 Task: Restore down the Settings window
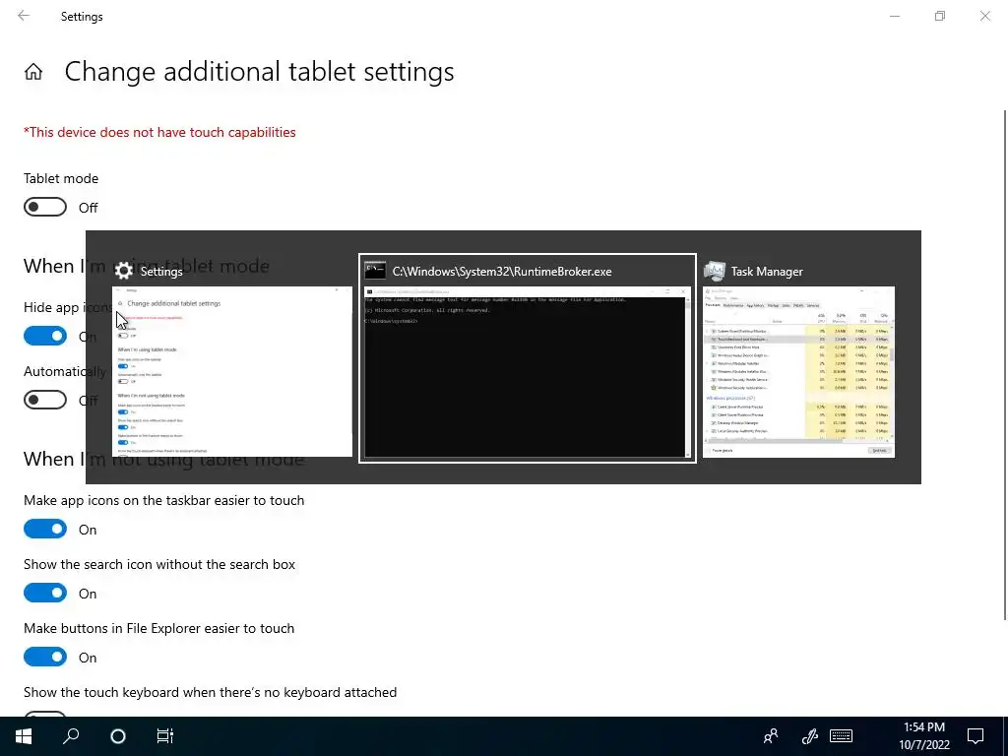tap(940, 16)
